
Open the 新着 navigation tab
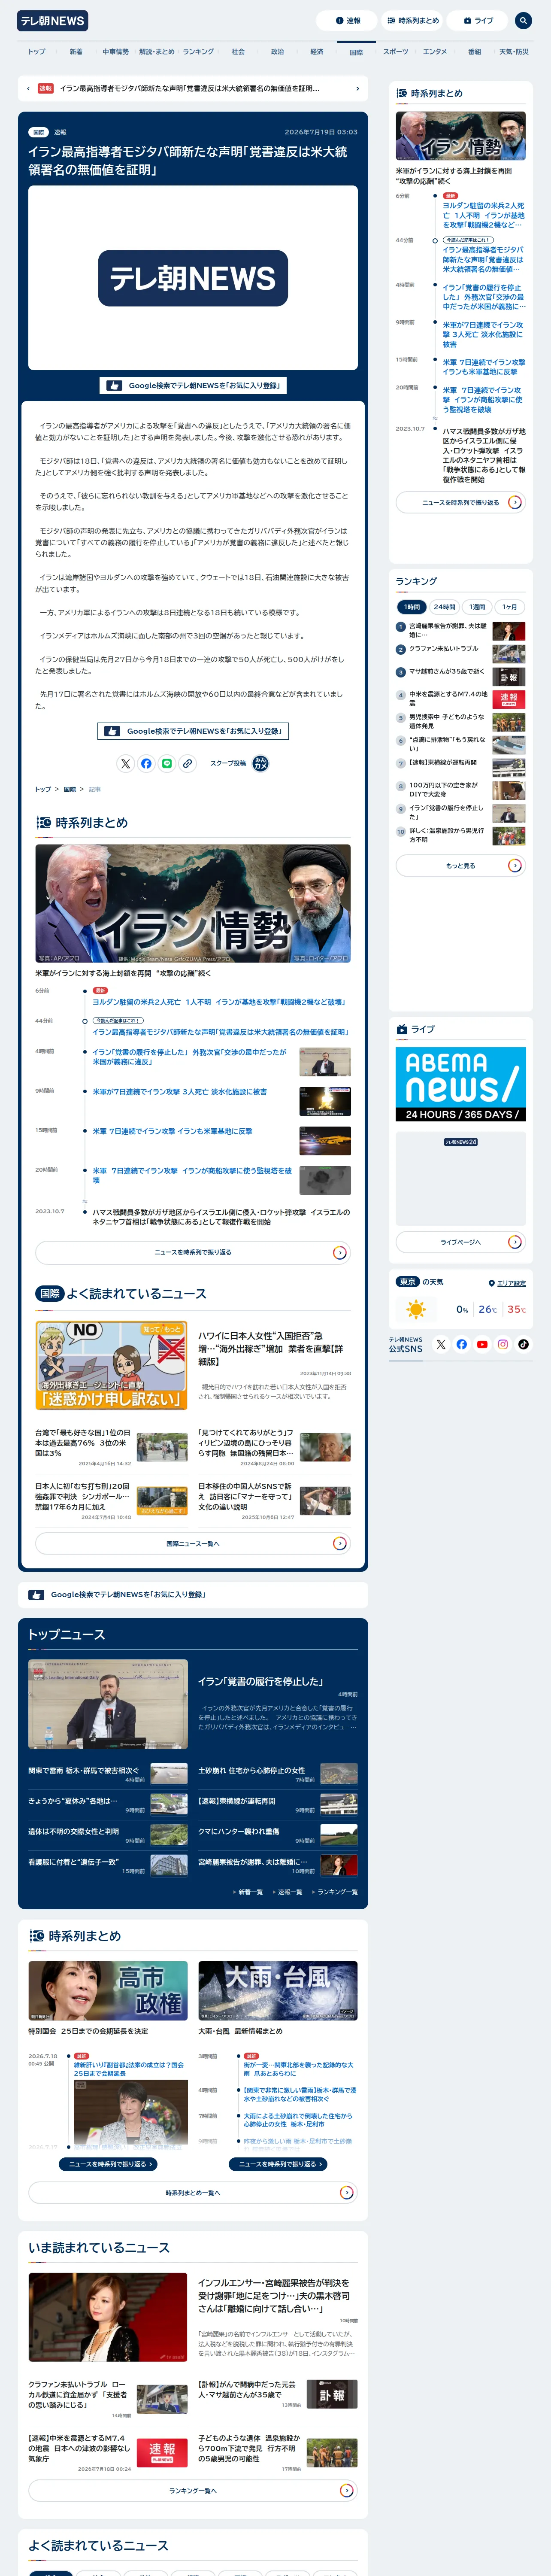tap(76, 52)
